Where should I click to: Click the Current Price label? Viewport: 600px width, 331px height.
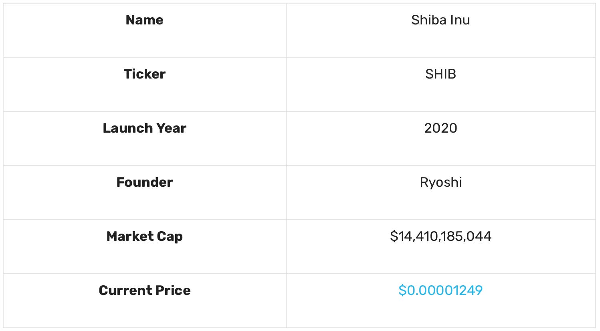pyautogui.click(x=145, y=290)
